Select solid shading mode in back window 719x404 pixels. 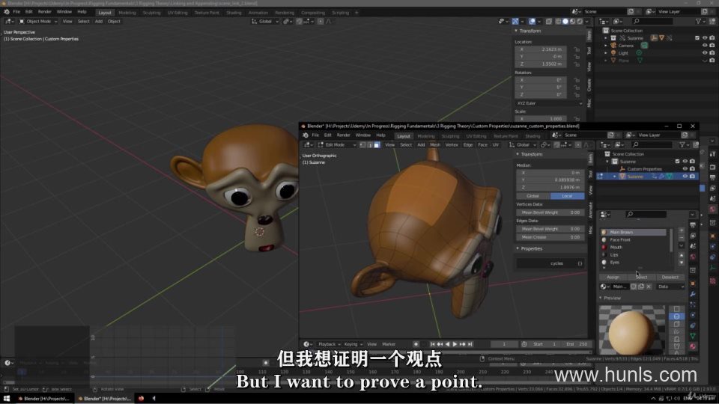(x=565, y=22)
